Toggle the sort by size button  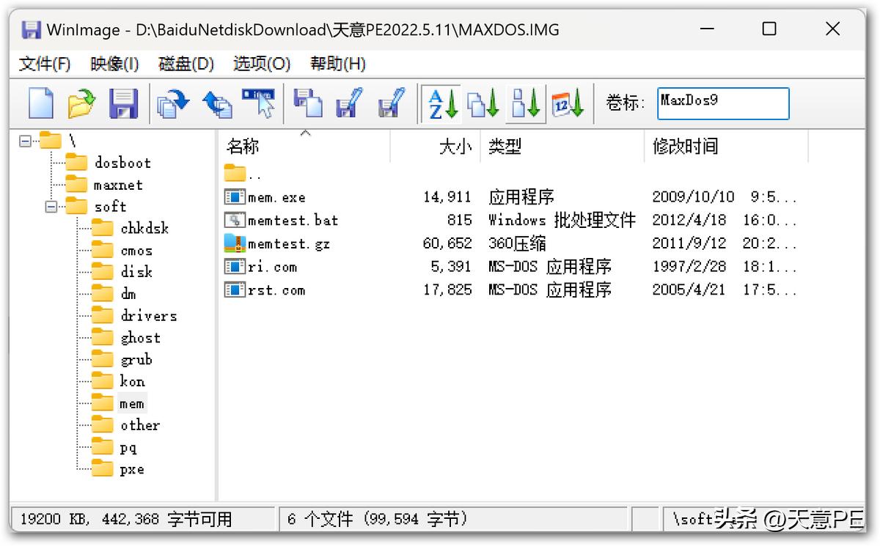click(526, 103)
